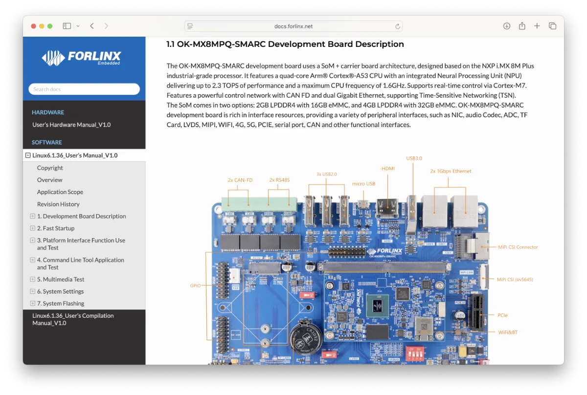Click the page reader icon in address bar
This screenshot has height=395, width=587.
[x=190, y=26]
